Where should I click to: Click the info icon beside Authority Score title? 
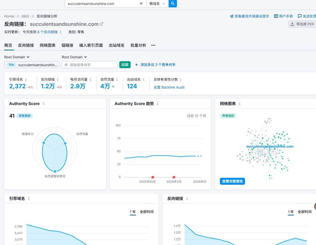coord(44,104)
